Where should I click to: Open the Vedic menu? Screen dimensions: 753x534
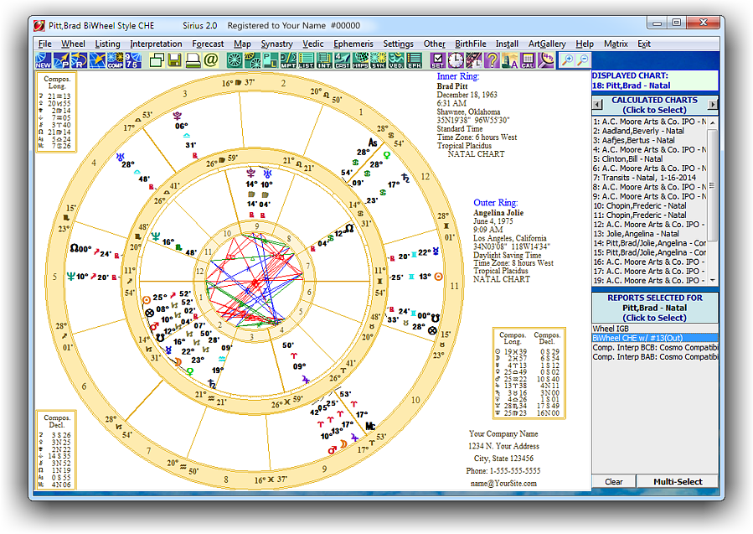click(x=313, y=44)
